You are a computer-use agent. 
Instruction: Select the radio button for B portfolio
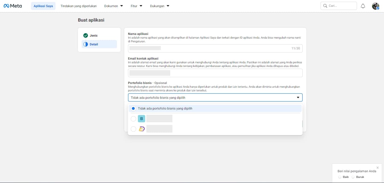tap(133, 119)
